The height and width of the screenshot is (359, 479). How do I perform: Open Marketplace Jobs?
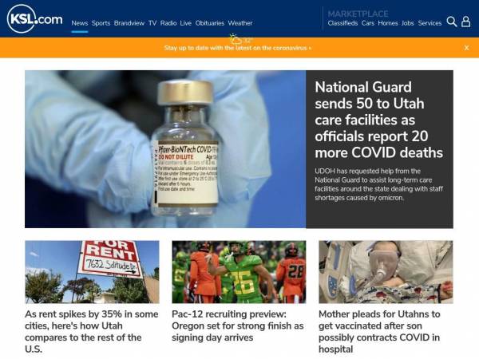408,23
